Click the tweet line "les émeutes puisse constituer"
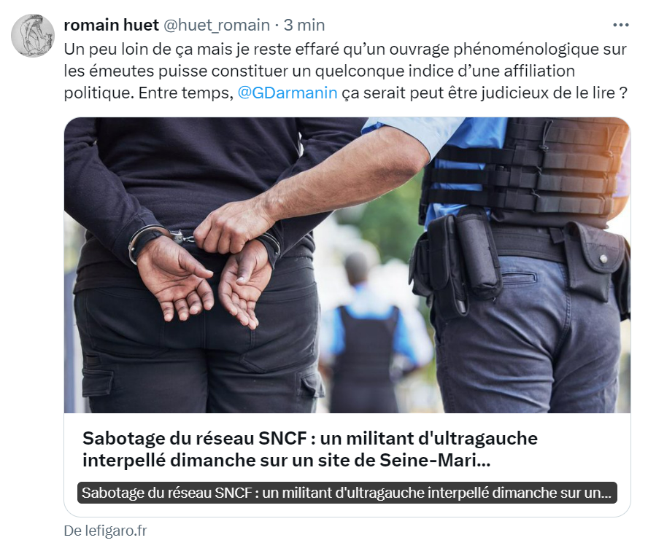Screen dimensions: 648x551 (319, 71)
